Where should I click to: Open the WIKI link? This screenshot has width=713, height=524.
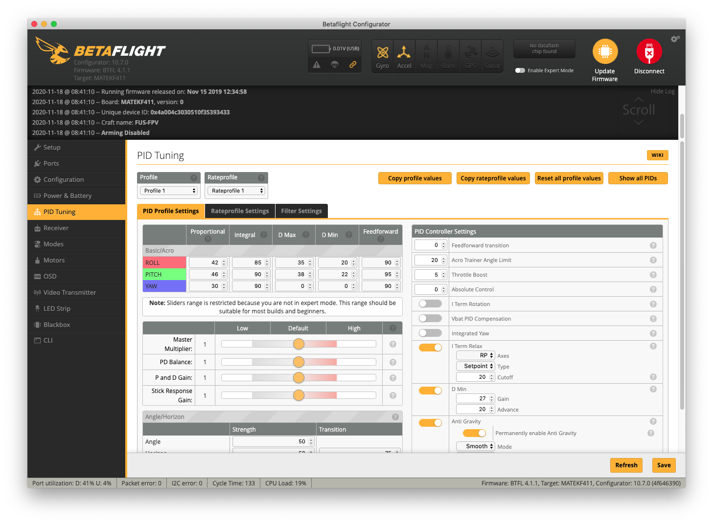click(x=657, y=155)
